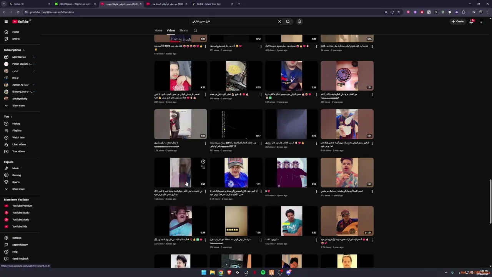Open the notifications bell
Image resolution: width=492 pixels, height=277 pixels.
(471, 22)
